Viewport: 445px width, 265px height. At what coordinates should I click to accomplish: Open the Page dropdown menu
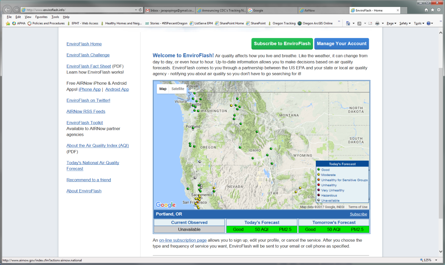pos(391,23)
